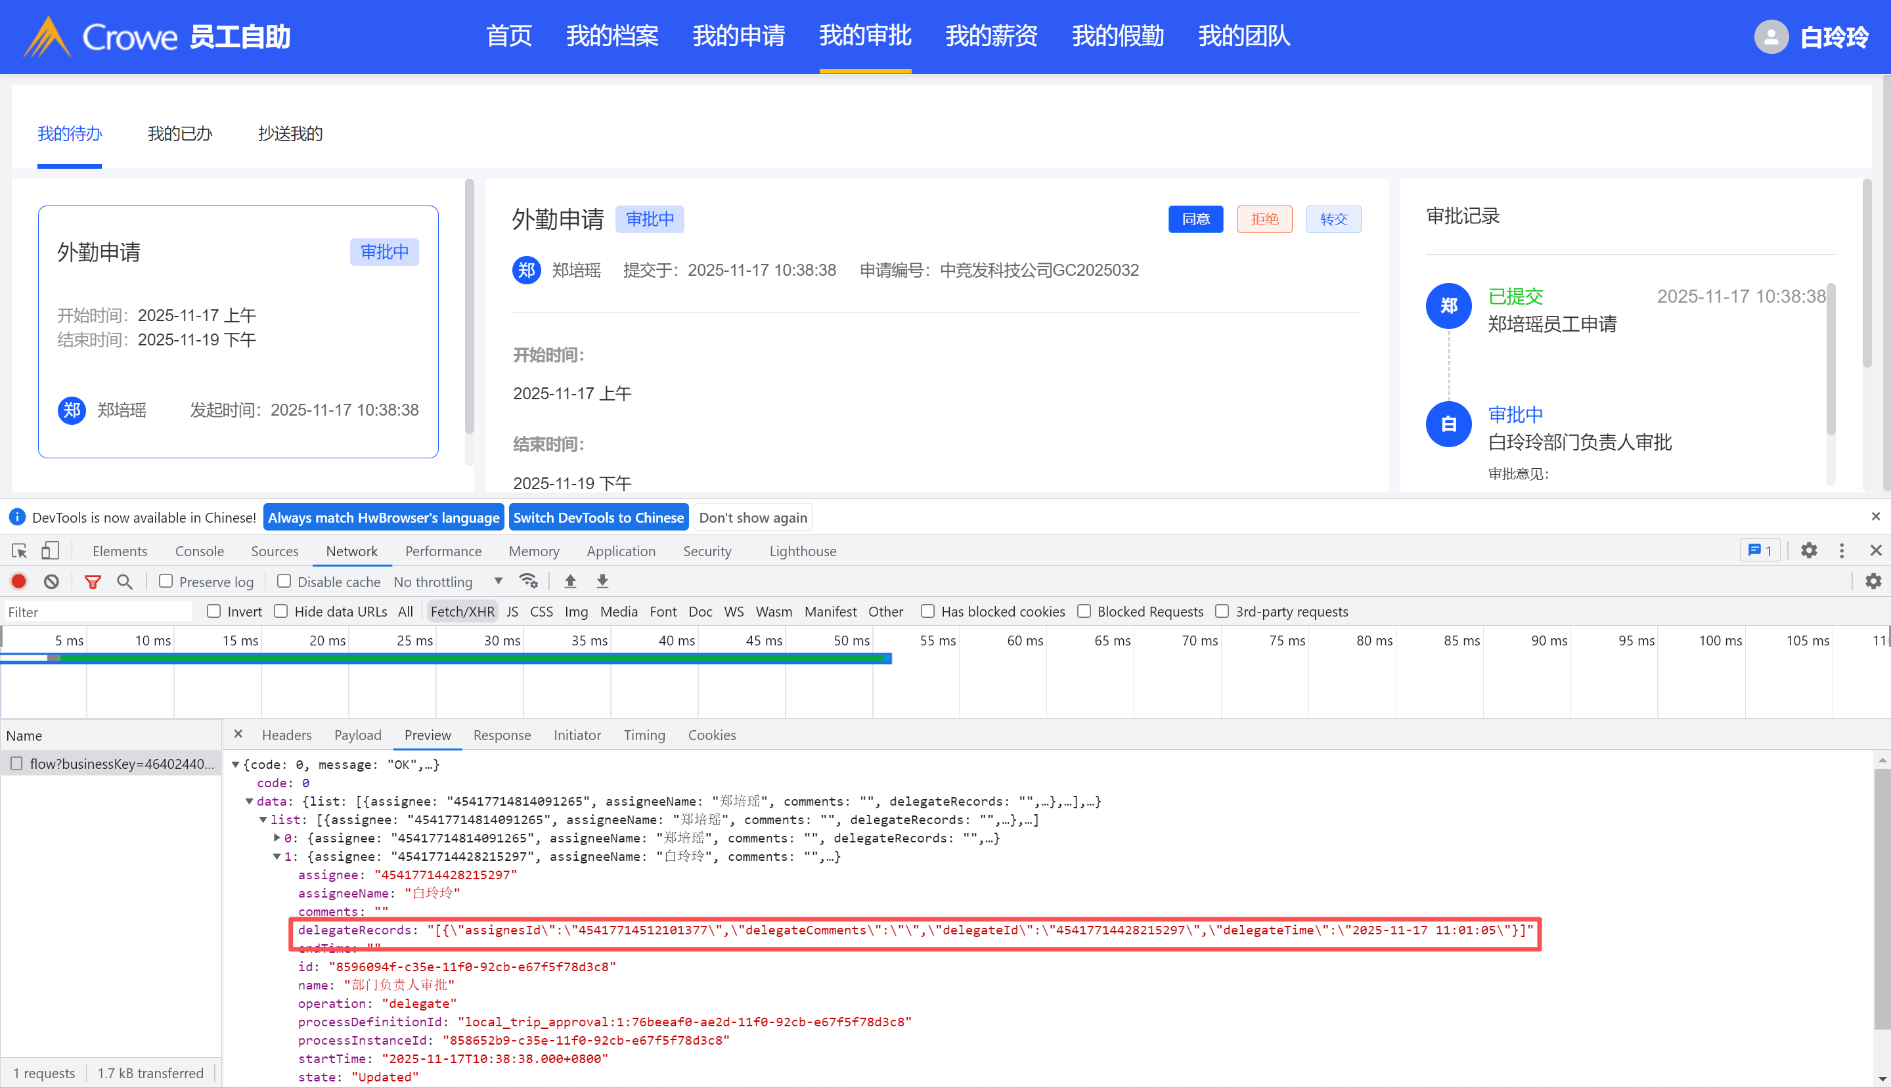This screenshot has width=1891, height=1088.
Task: Open the 我的已办 tab
Action: 180,134
